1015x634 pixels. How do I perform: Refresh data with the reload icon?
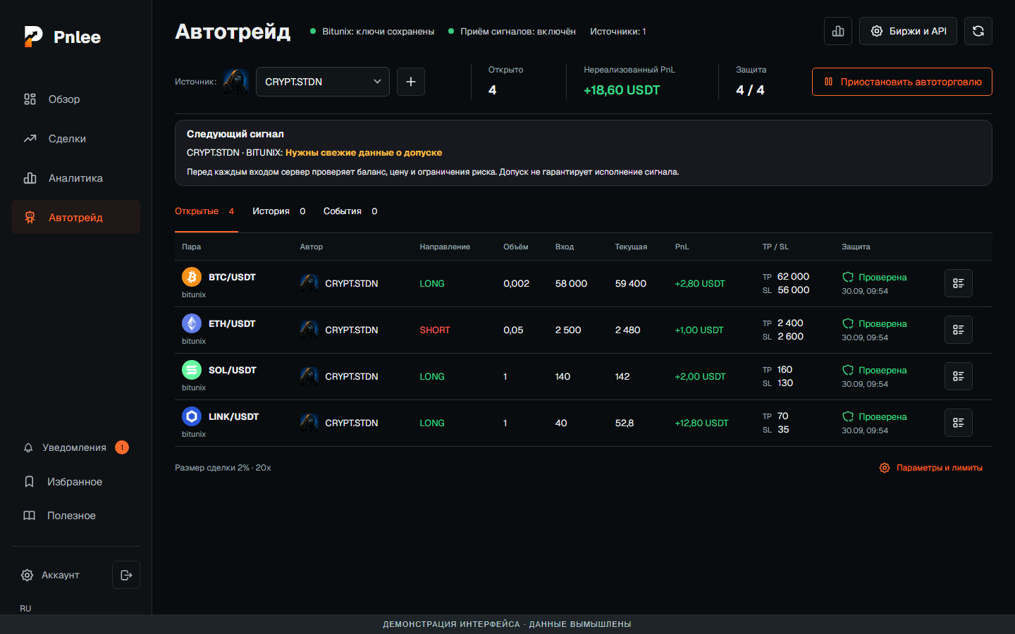pos(978,31)
